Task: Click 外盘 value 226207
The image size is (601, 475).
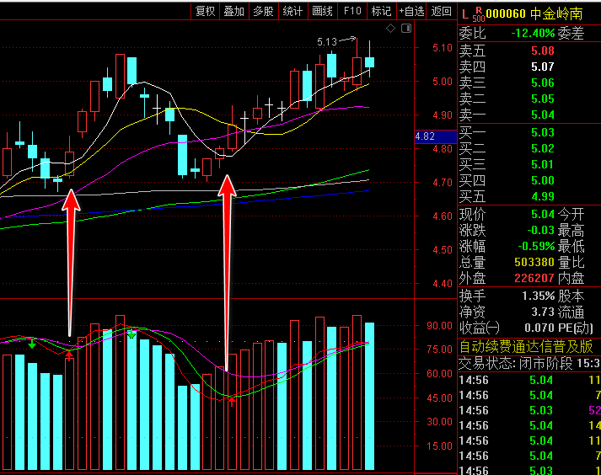Action: coord(534,278)
